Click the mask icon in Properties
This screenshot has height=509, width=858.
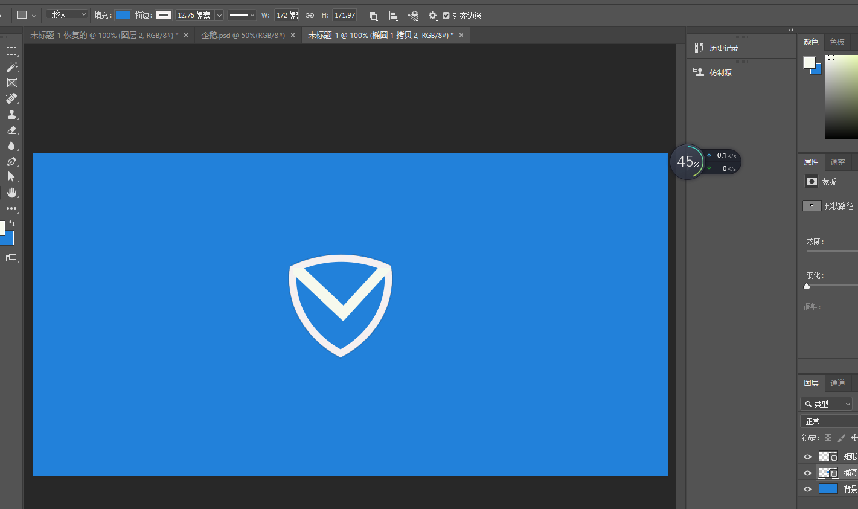click(812, 181)
